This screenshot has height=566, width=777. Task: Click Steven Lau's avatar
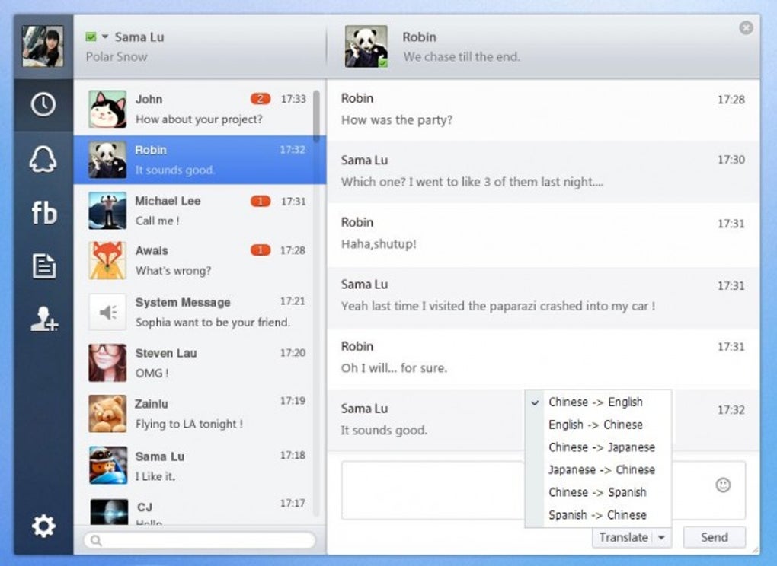click(x=107, y=363)
